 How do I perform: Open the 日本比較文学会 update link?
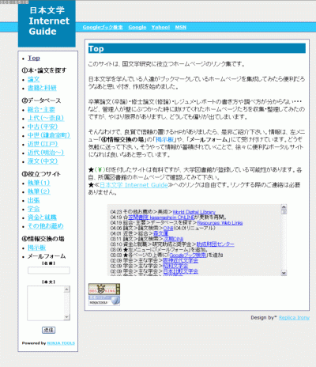180,271
